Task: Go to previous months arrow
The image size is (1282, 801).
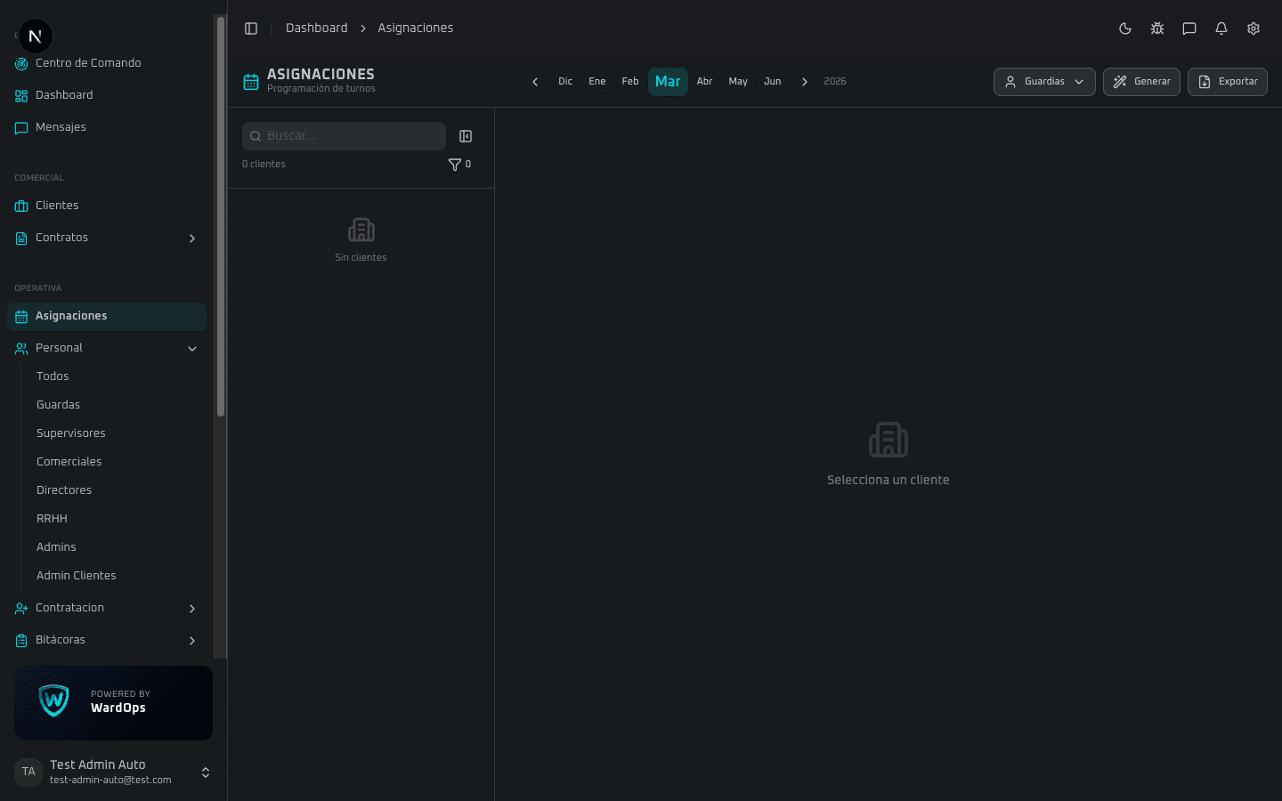Action: [535, 82]
